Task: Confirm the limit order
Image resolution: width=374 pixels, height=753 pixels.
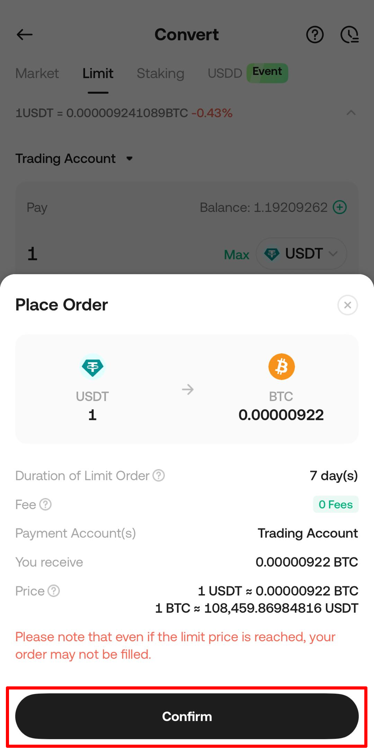Action: (187, 716)
